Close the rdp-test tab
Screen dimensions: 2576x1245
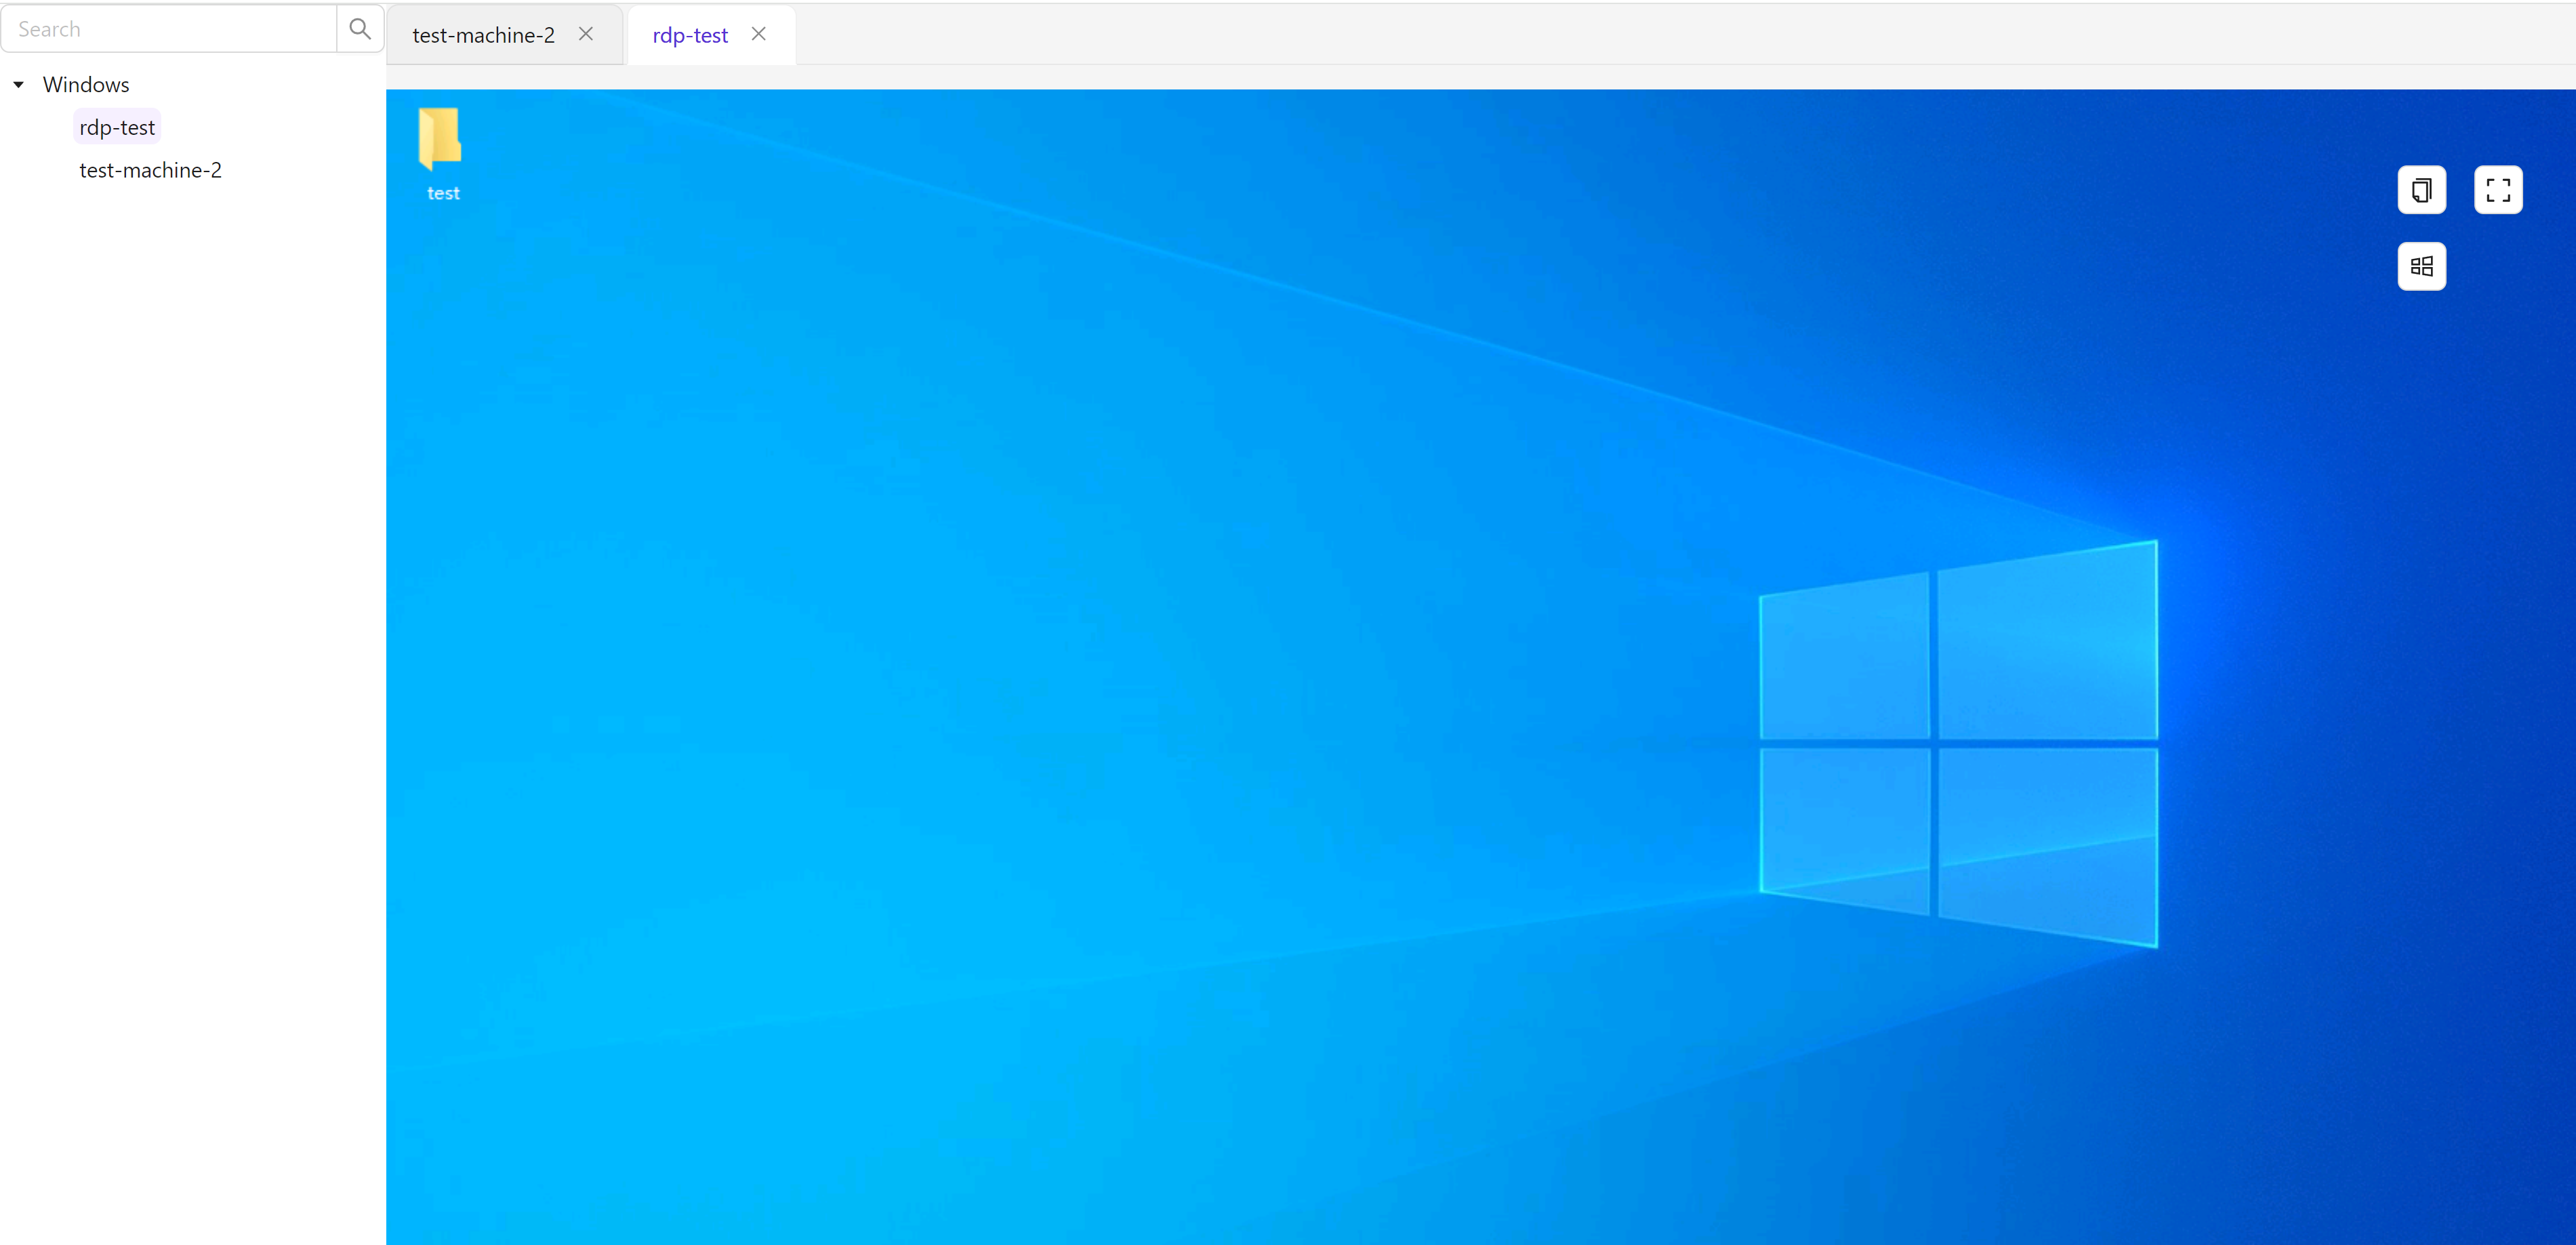[759, 34]
